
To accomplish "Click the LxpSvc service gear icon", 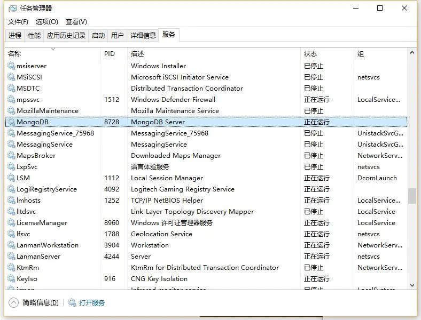I will [x=11, y=166].
